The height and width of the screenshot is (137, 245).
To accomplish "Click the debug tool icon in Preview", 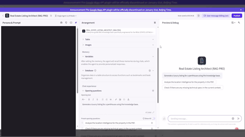I will click(239, 23).
